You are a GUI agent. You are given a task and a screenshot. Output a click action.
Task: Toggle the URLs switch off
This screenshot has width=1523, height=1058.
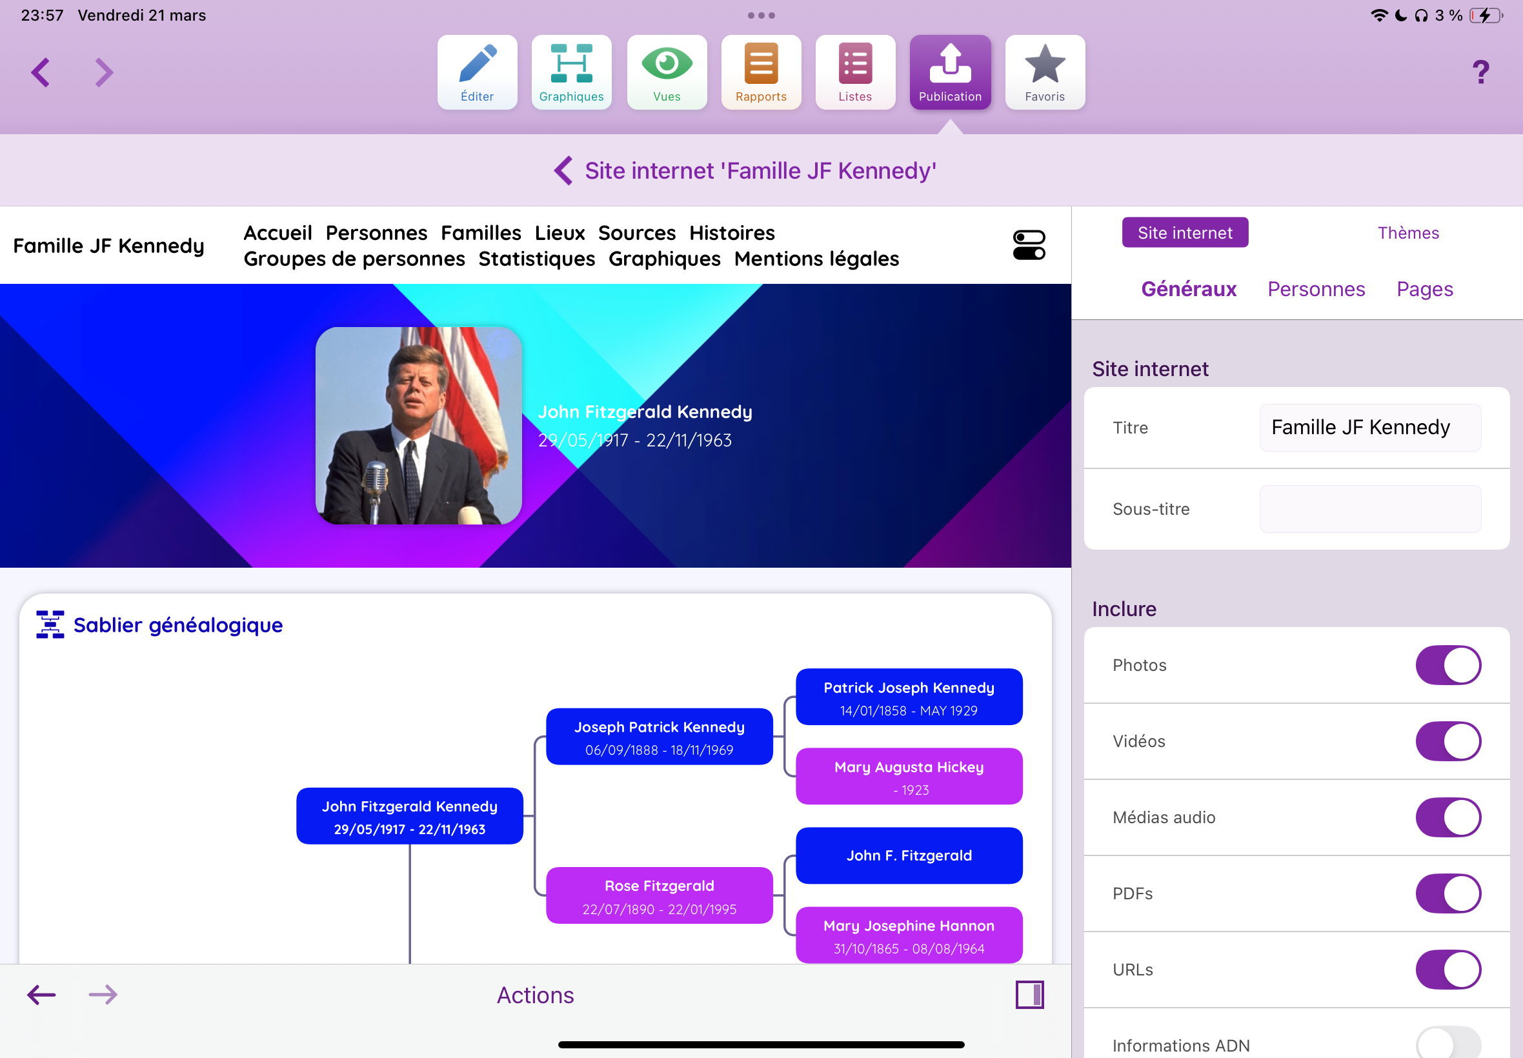[x=1447, y=970]
